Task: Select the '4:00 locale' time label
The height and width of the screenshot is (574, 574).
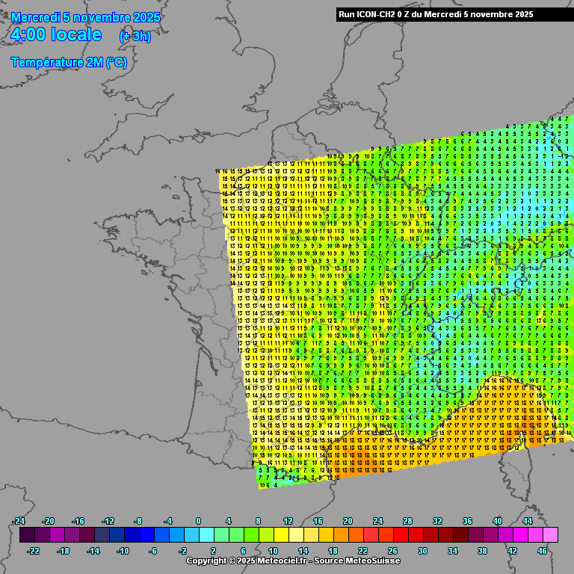Action: pos(57,35)
